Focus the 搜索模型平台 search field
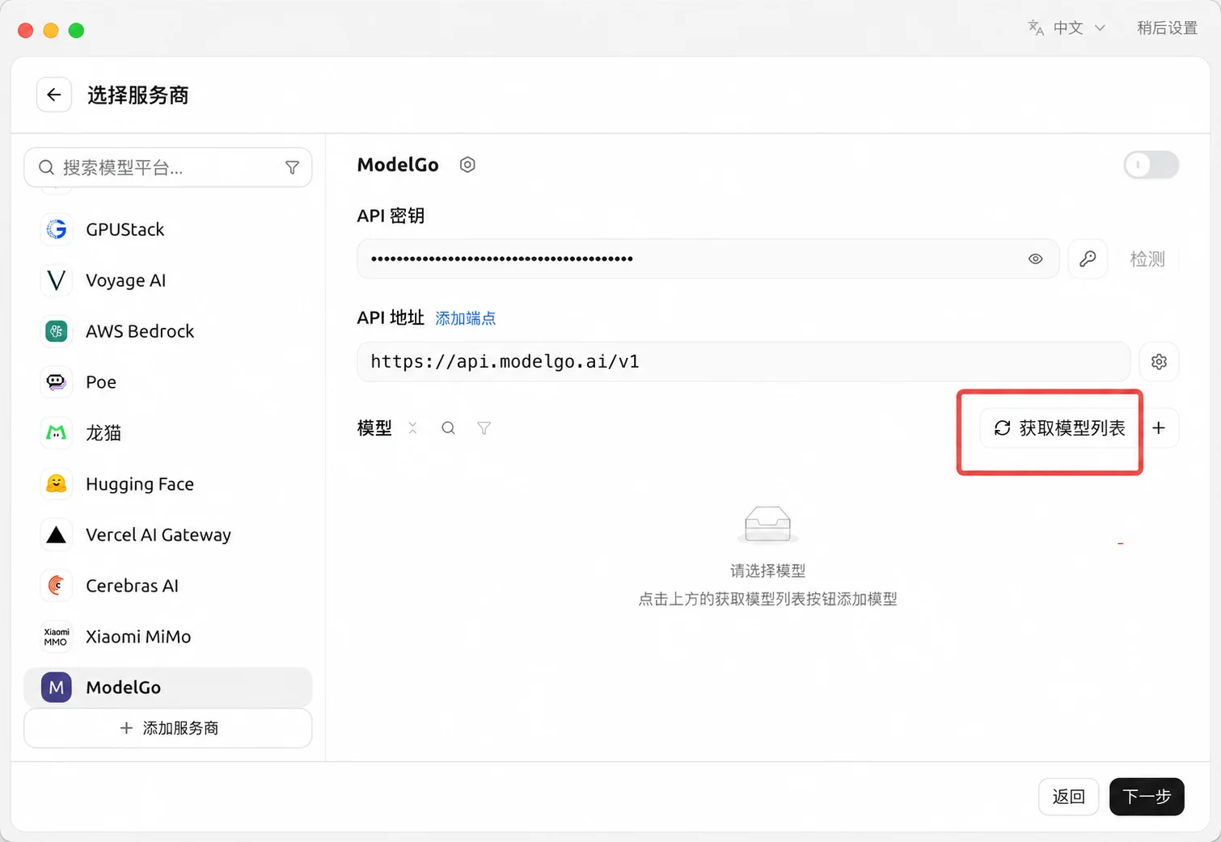The height and width of the screenshot is (842, 1221). point(168,168)
